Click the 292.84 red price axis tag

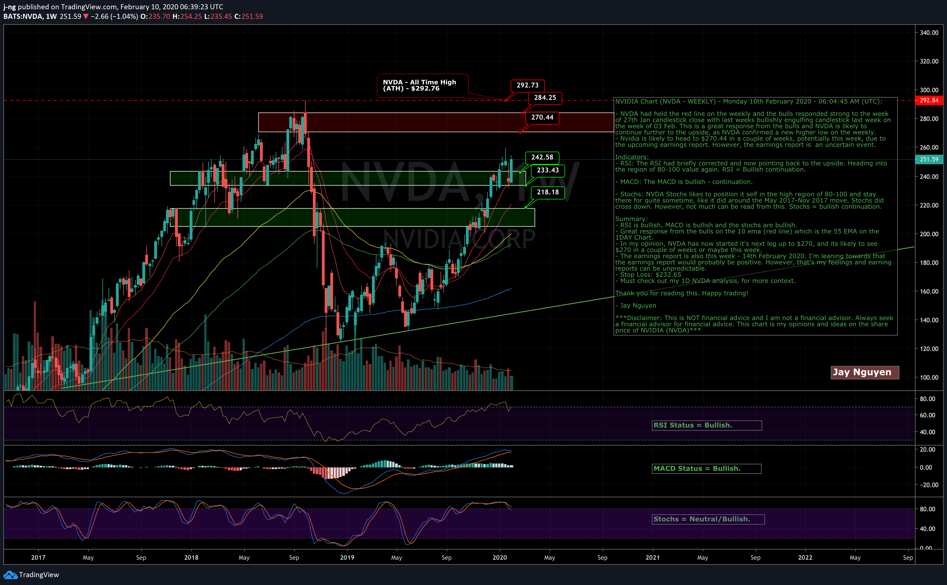coord(929,101)
